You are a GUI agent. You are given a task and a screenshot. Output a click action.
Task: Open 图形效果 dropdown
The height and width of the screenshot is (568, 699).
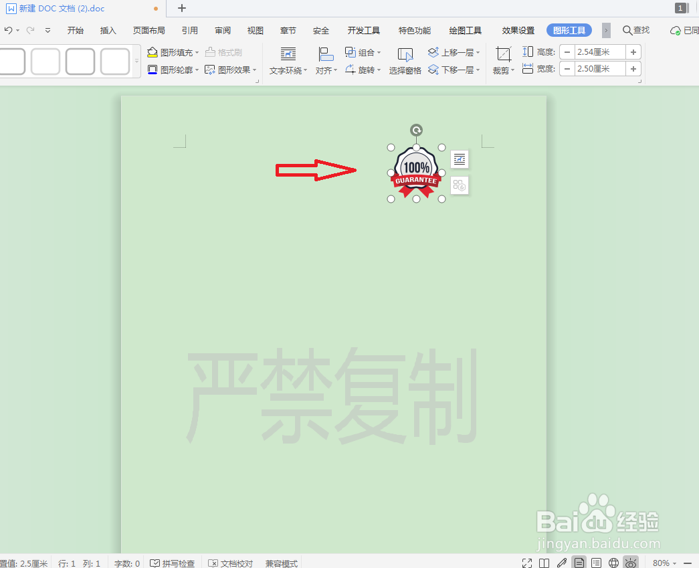coord(231,70)
